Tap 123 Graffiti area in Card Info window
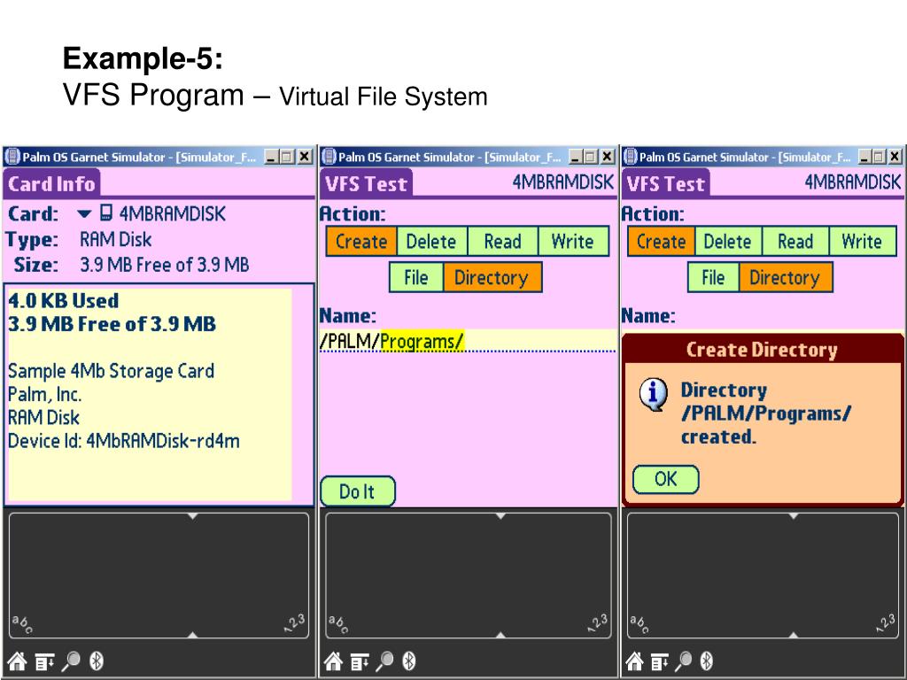The image size is (907, 680). coord(294,623)
